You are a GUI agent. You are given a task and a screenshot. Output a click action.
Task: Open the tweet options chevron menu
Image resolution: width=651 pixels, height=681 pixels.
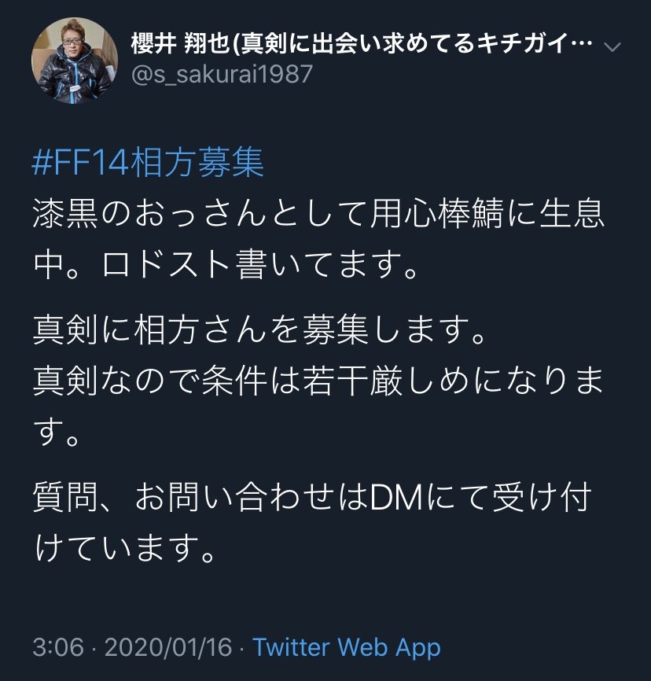pos(612,46)
